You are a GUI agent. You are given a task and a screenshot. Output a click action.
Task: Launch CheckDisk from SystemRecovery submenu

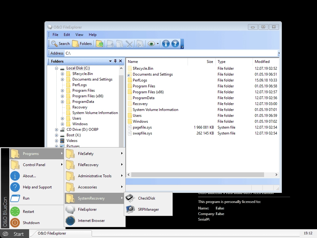[x=148, y=198]
